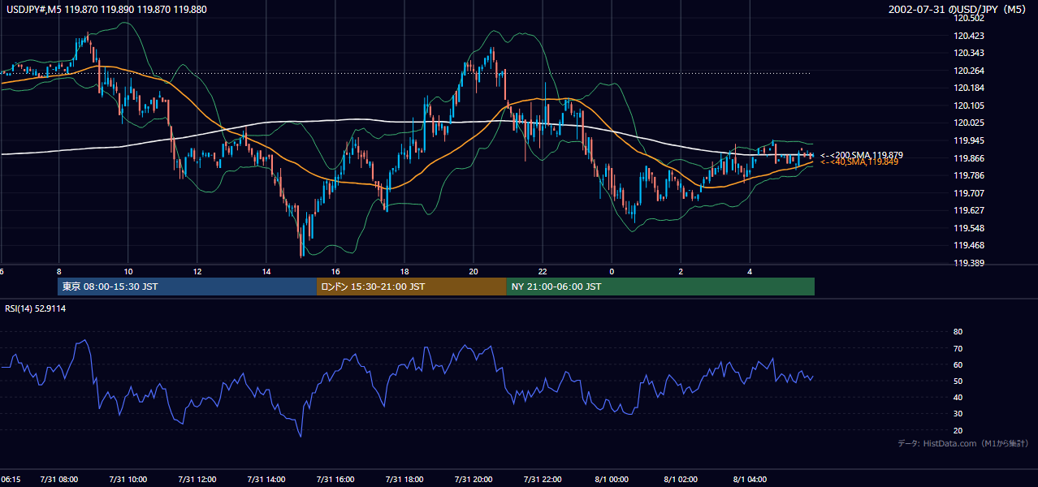Viewport: 1038px width, 487px height.
Task: Click the RSI(14) 52.9114 indicator label
Action: [x=36, y=308]
